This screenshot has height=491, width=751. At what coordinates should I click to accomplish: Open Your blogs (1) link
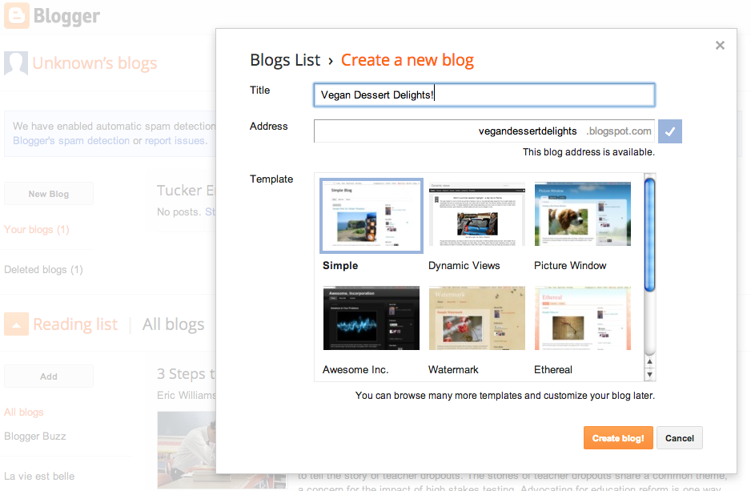click(37, 229)
